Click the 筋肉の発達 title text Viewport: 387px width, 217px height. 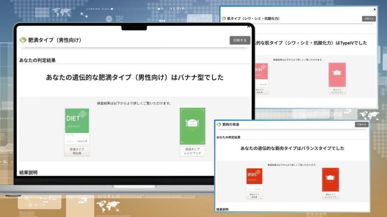[x=231, y=124]
